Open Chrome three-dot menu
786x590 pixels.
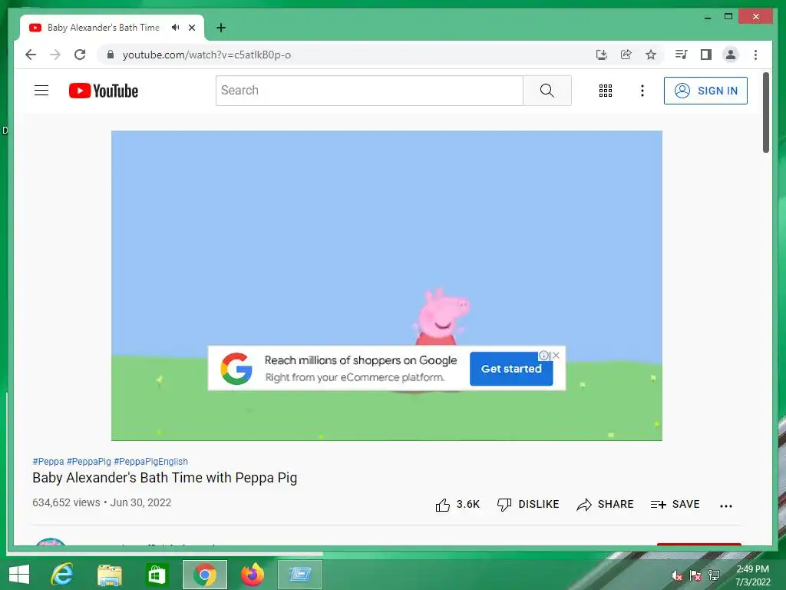tap(755, 55)
